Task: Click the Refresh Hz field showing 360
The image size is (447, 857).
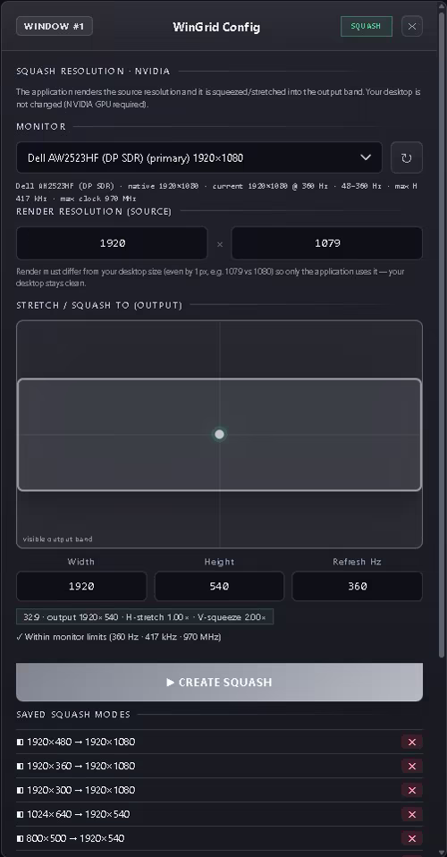Action: pyautogui.click(x=358, y=586)
